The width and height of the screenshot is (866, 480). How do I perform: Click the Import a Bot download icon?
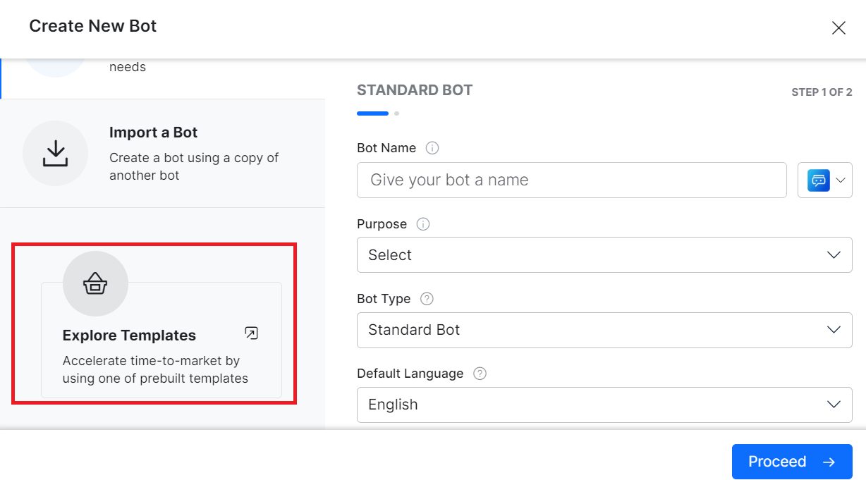56,153
